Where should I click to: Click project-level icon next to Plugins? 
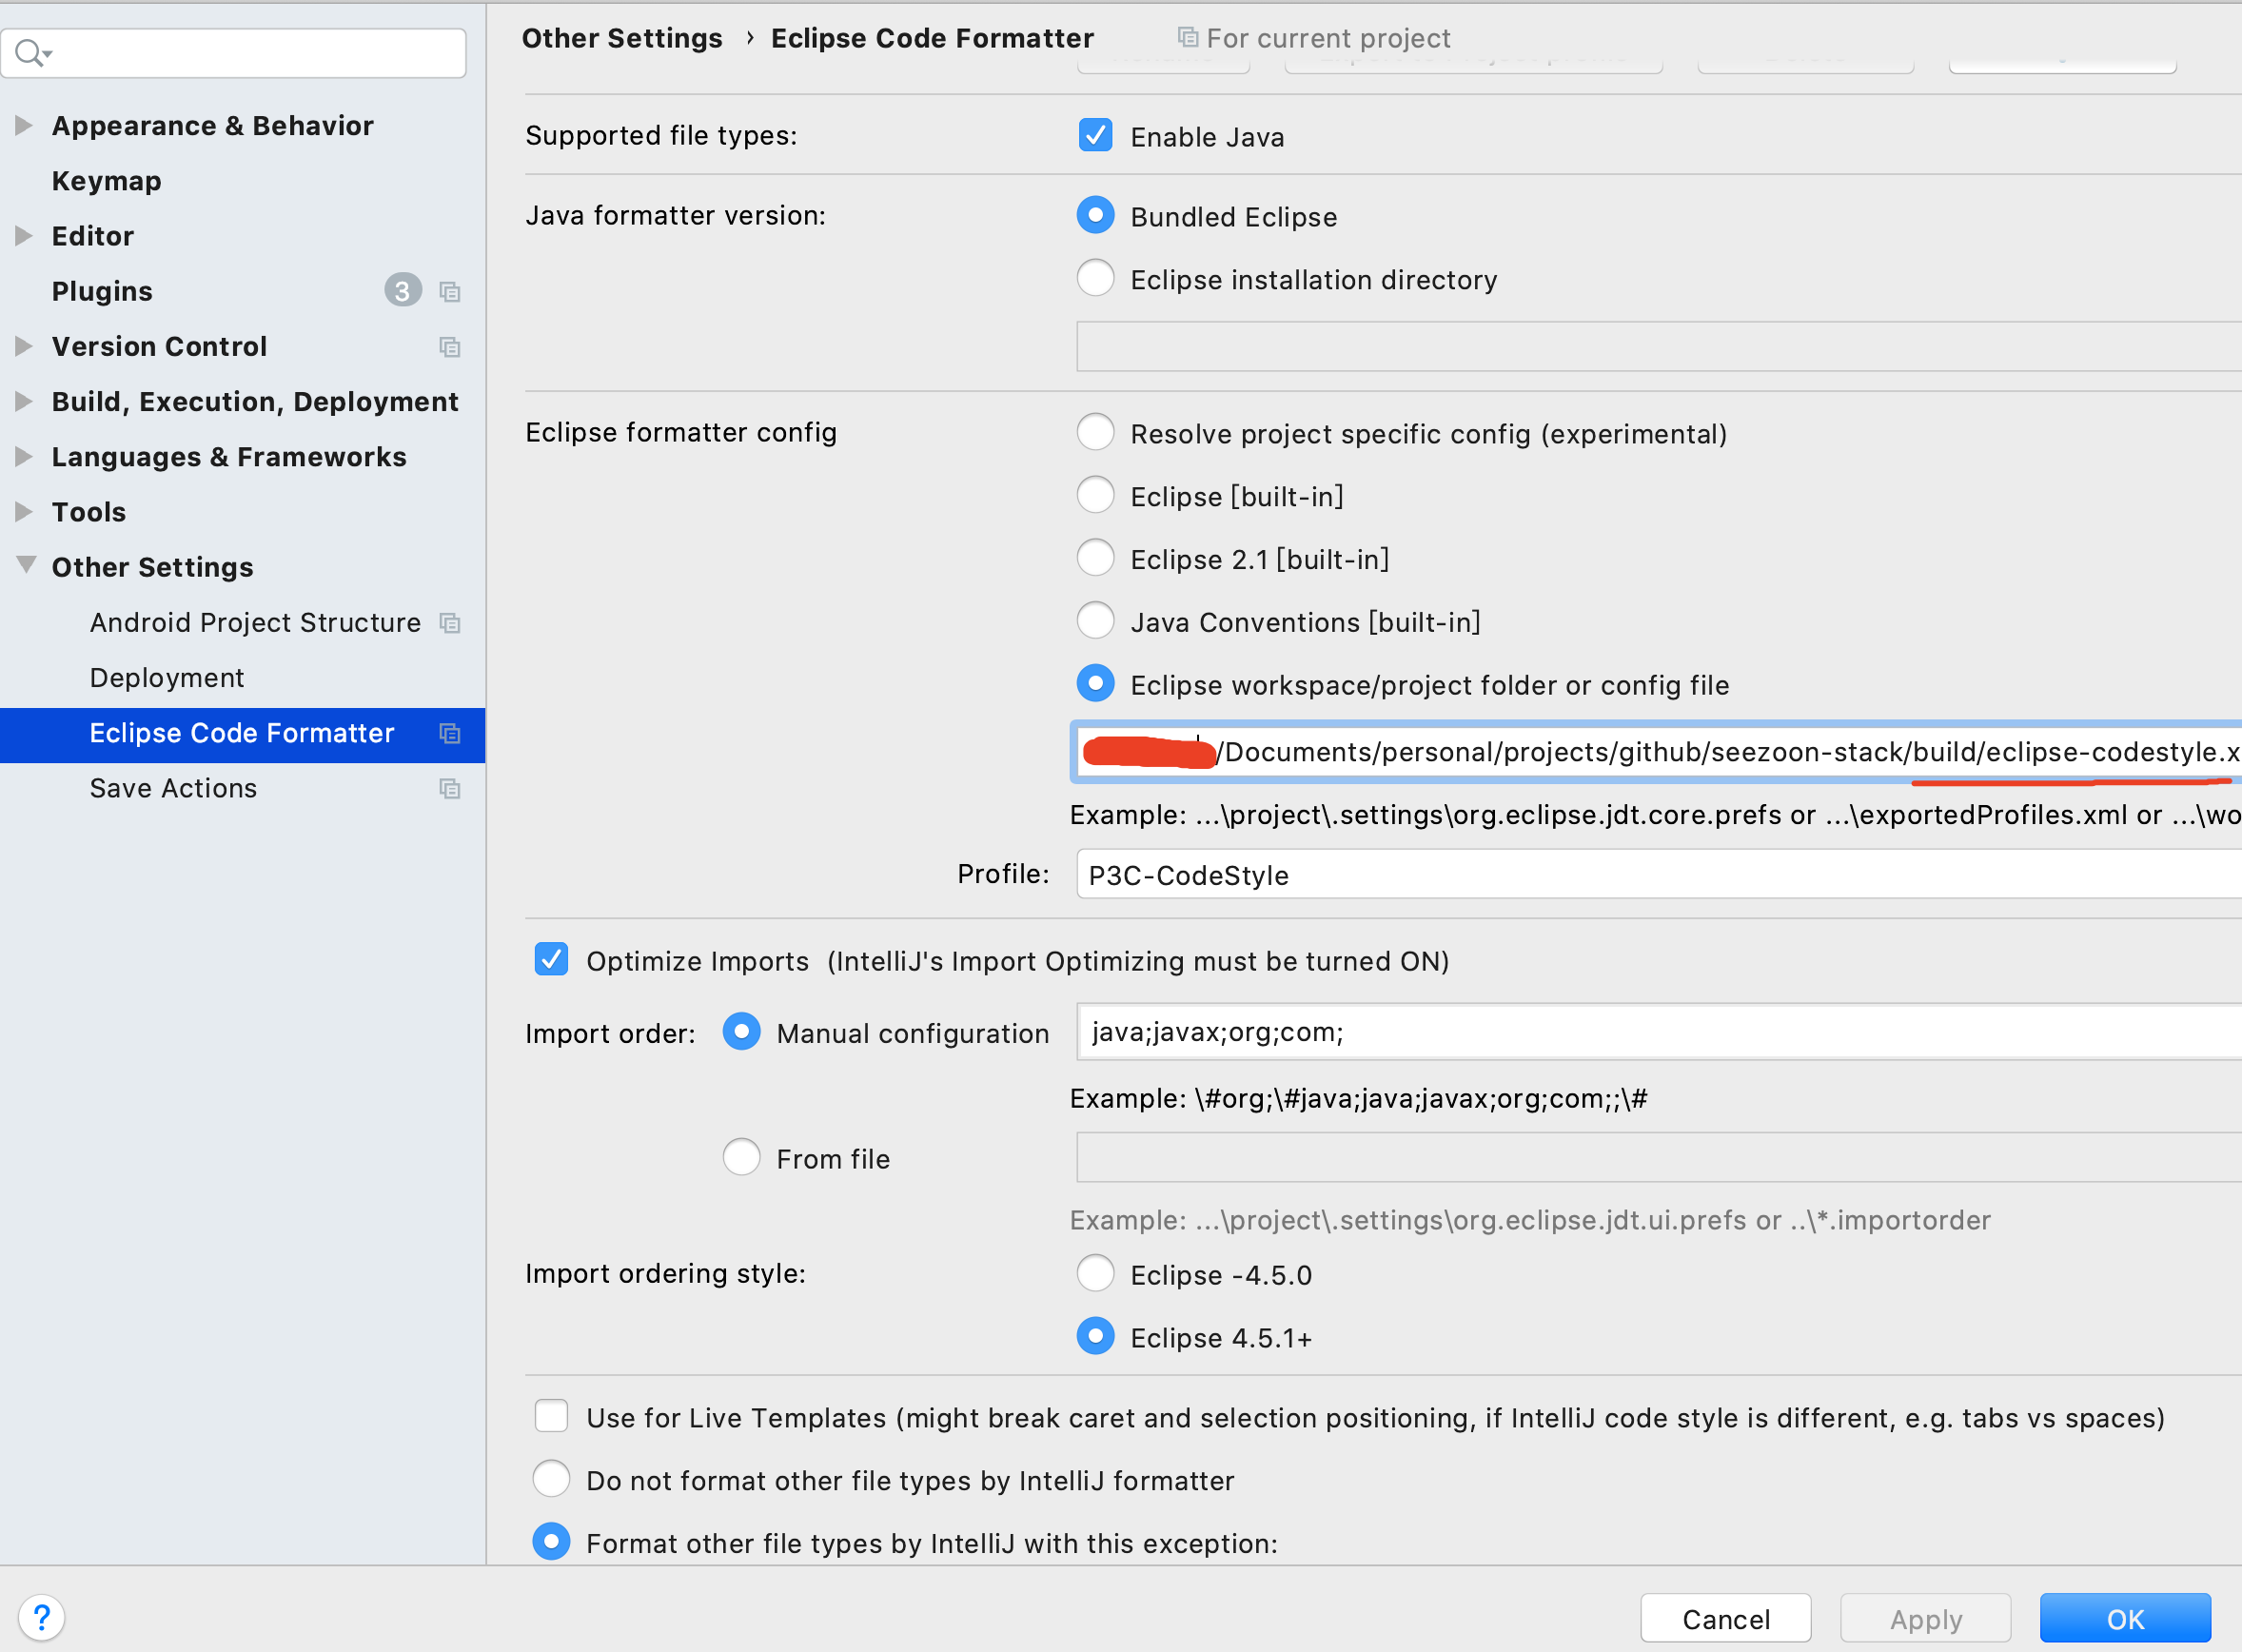(450, 292)
